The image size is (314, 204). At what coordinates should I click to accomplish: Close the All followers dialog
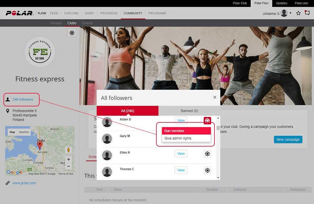point(215,97)
